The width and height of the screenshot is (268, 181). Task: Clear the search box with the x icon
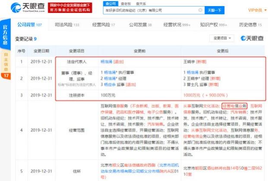click(x=200, y=10)
